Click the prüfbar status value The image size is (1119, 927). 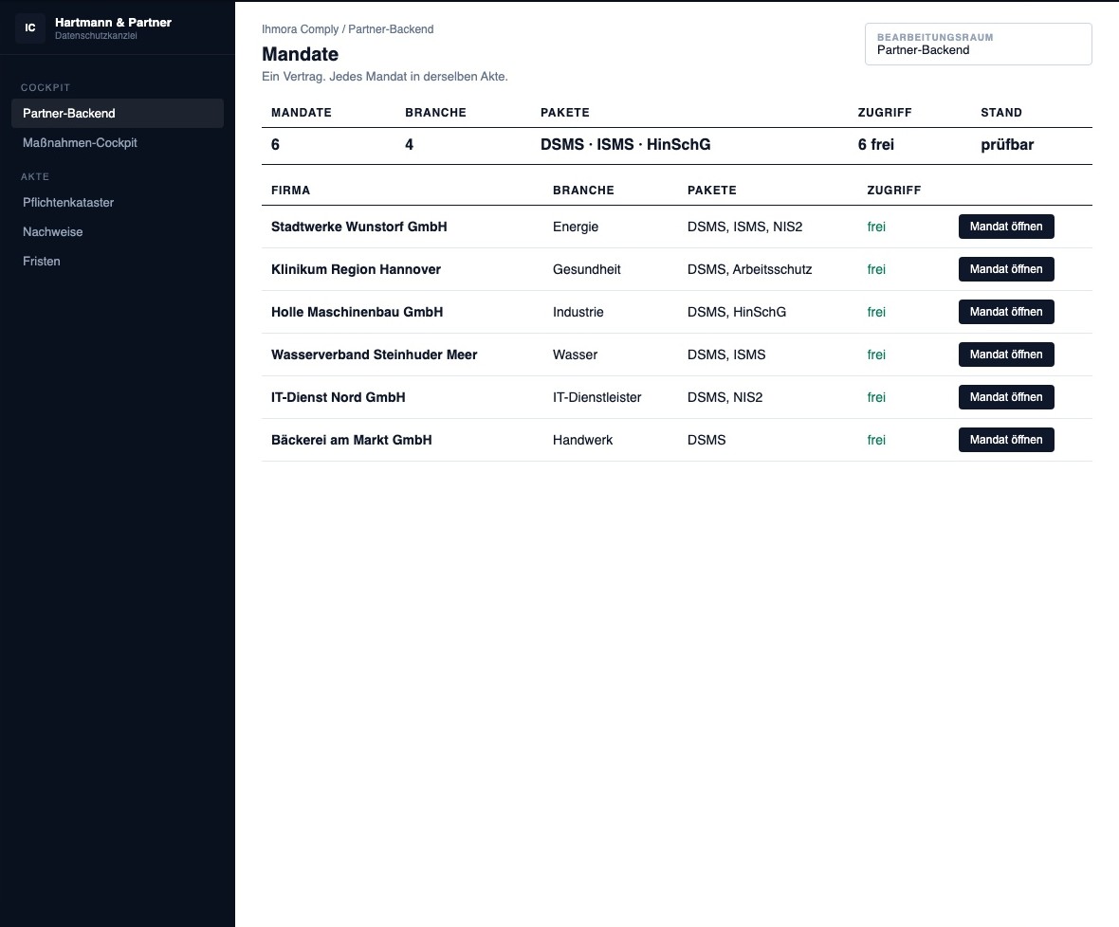[1007, 145]
